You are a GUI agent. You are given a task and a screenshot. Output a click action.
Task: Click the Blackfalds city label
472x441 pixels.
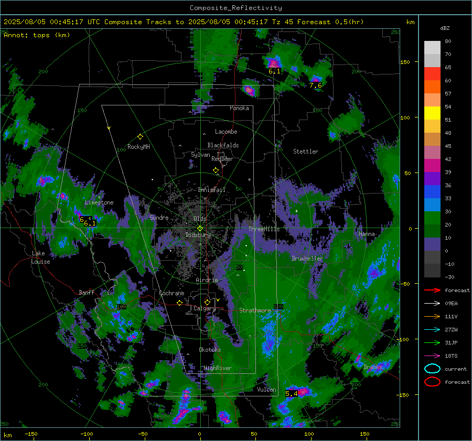[223, 145]
